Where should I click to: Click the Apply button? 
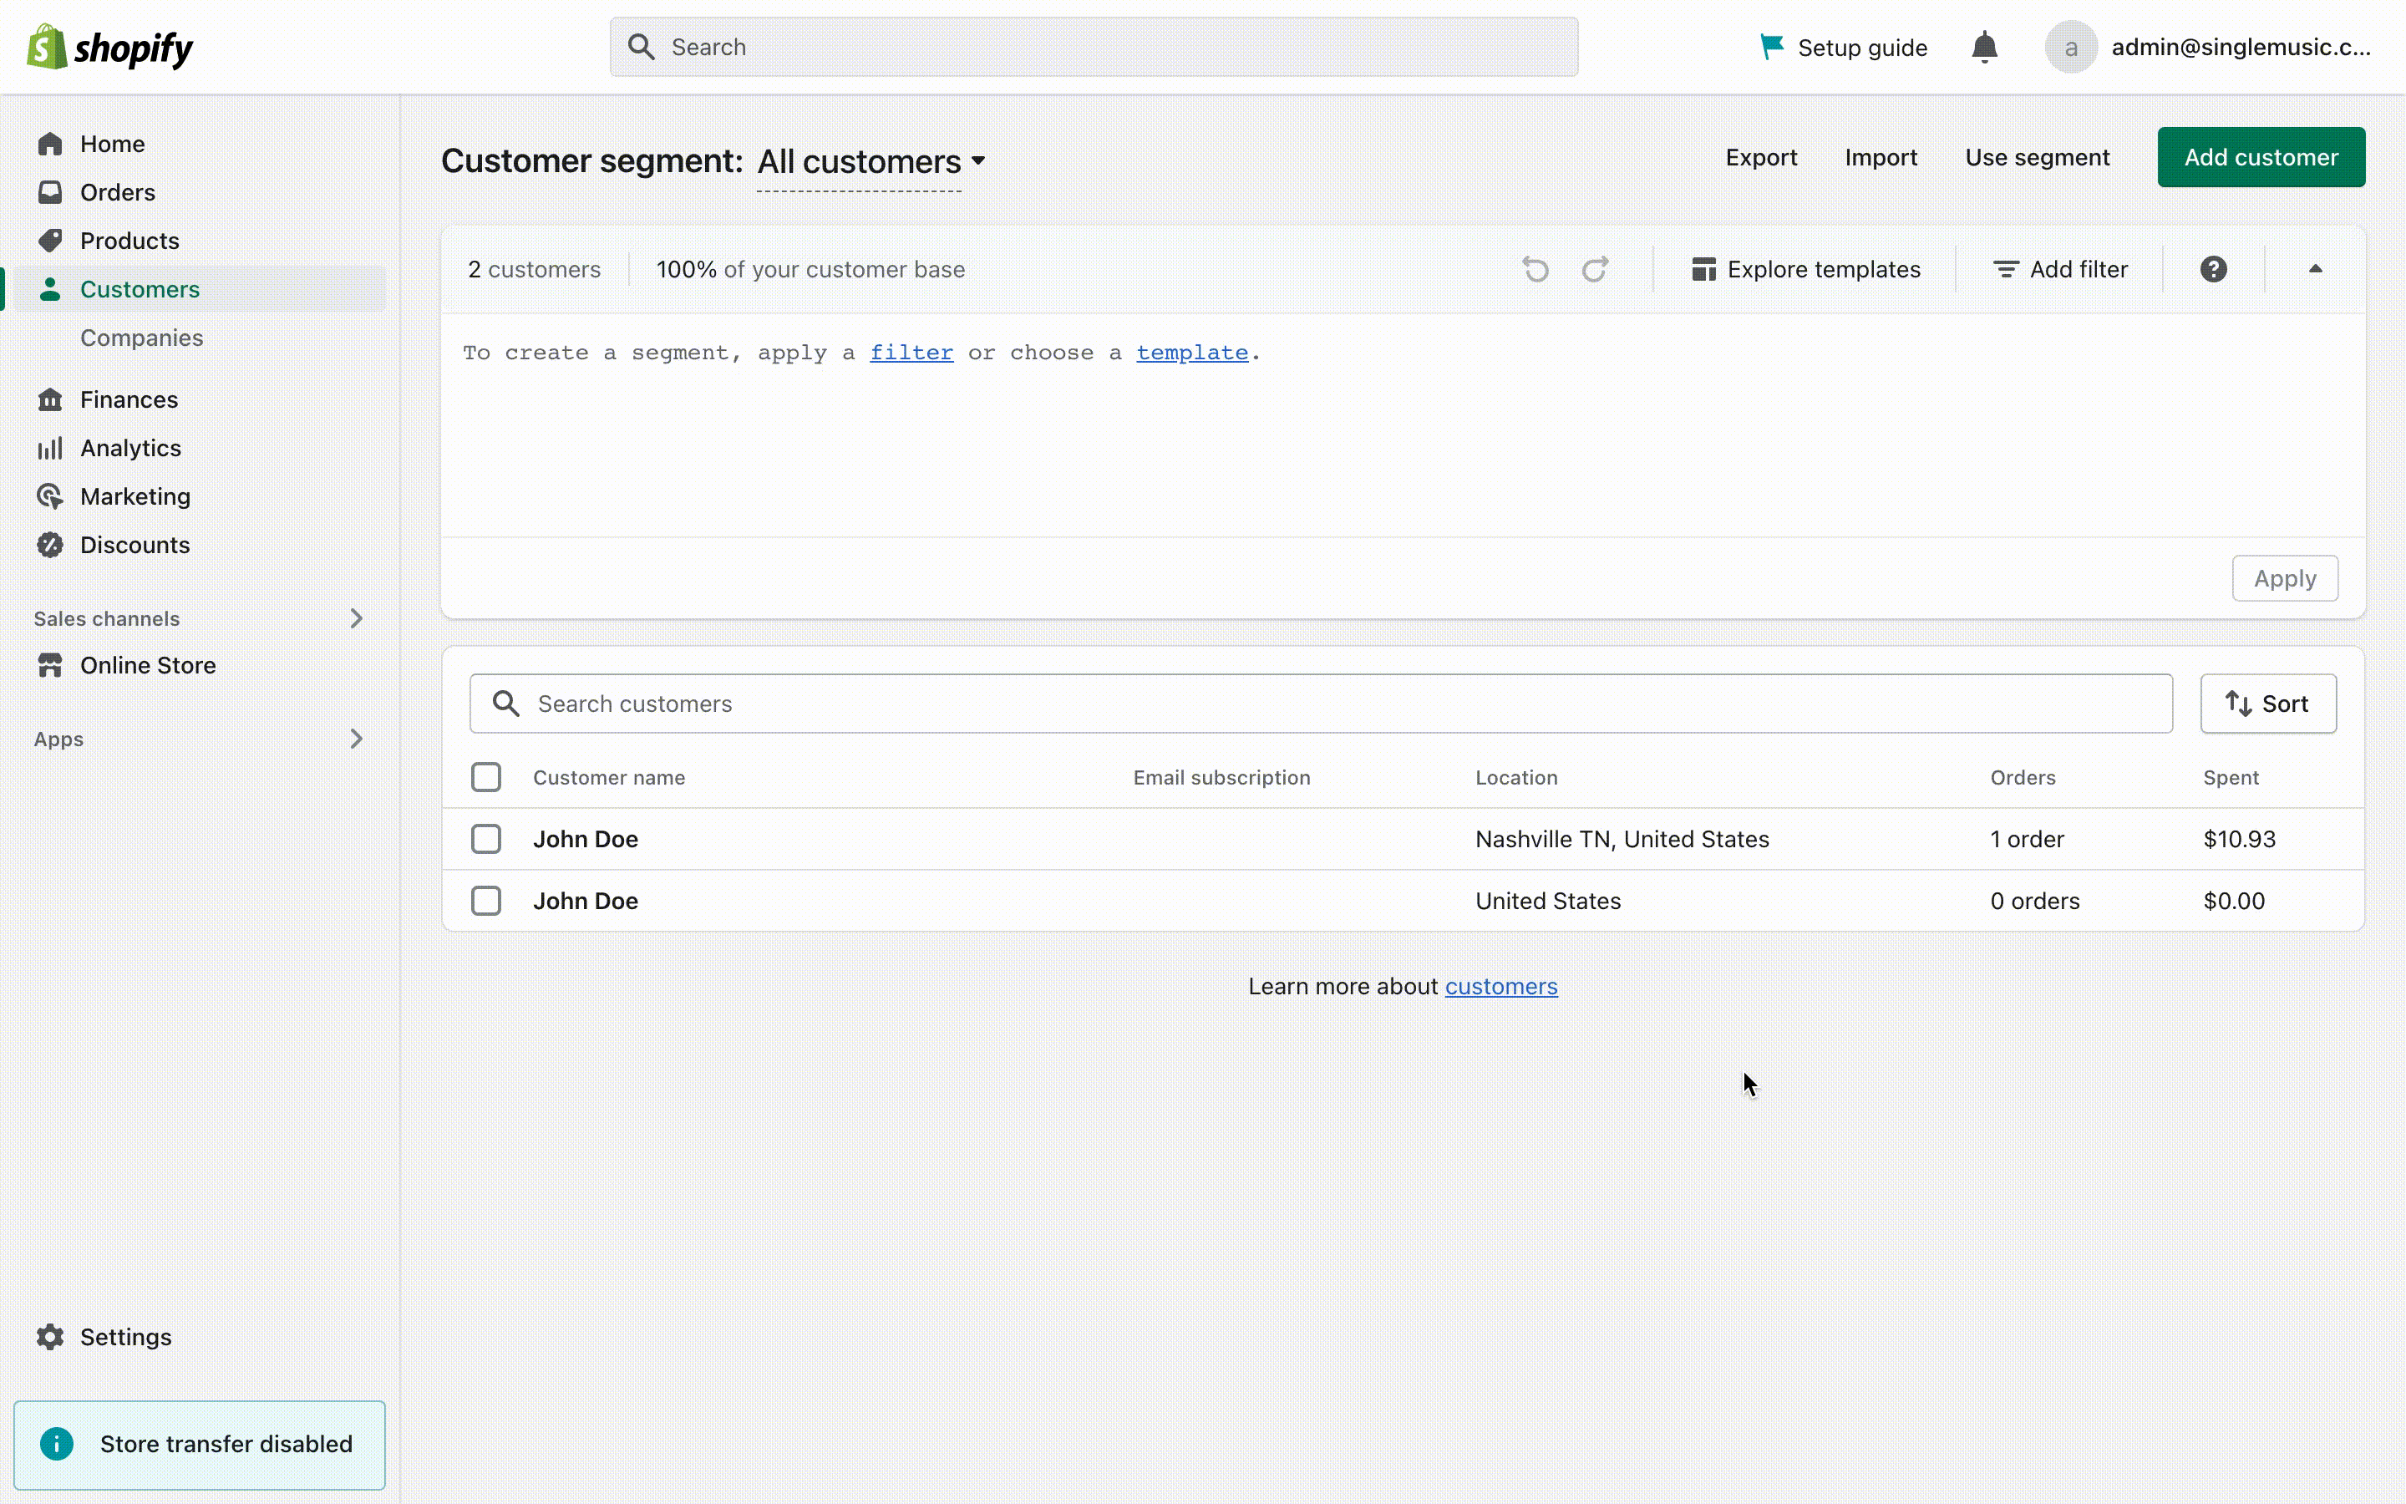click(2285, 579)
